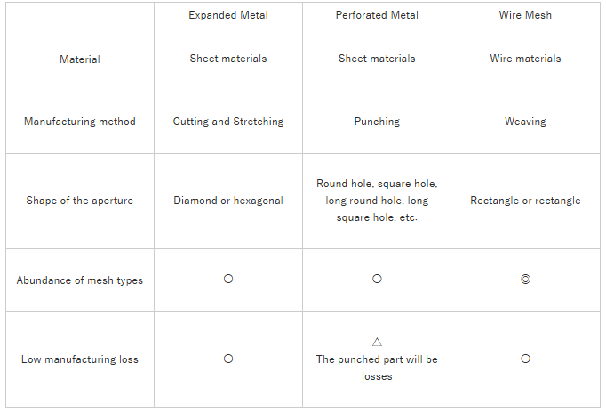Select the Punching cell

(x=377, y=122)
